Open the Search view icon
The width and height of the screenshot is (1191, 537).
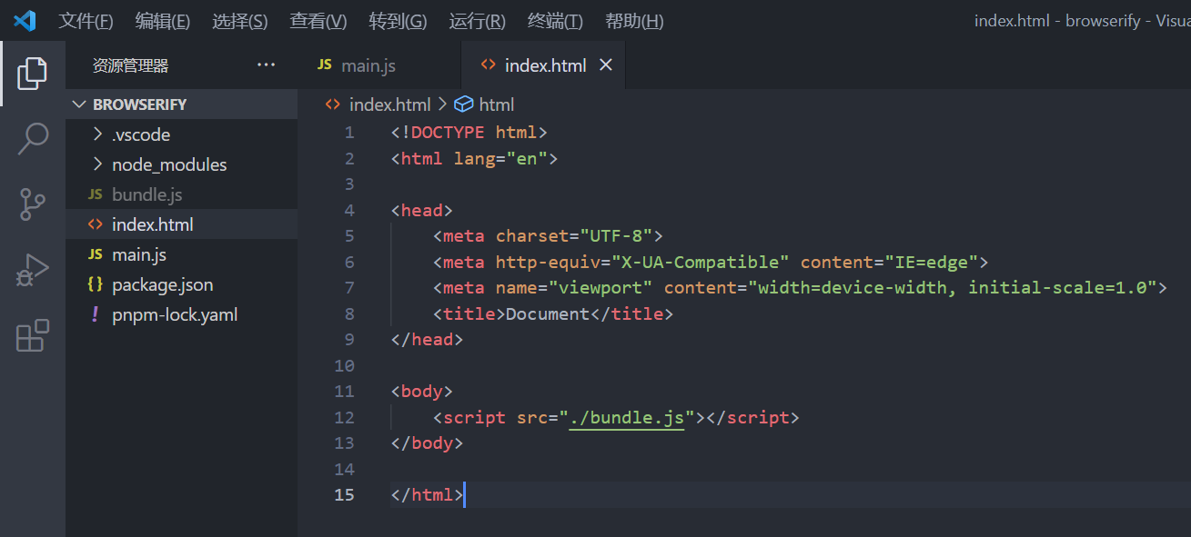click(x=32, y=139)
